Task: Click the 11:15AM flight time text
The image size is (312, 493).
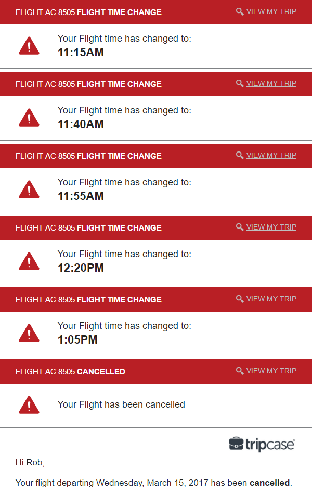Action: [x=81, y=53]
